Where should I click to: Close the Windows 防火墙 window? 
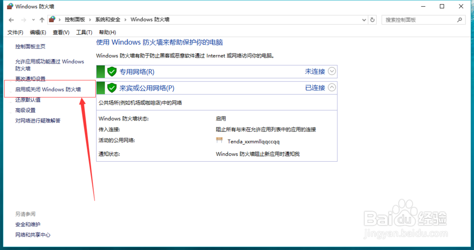coord(461,6)
